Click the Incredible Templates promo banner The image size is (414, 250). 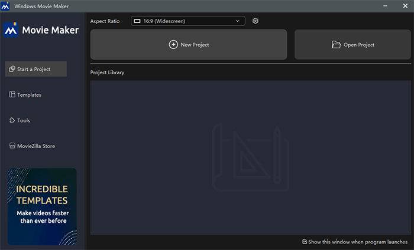(42, 206)
